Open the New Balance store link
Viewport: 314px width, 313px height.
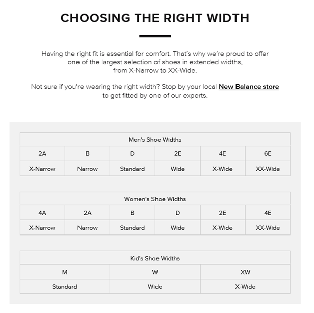pos(249,87)
